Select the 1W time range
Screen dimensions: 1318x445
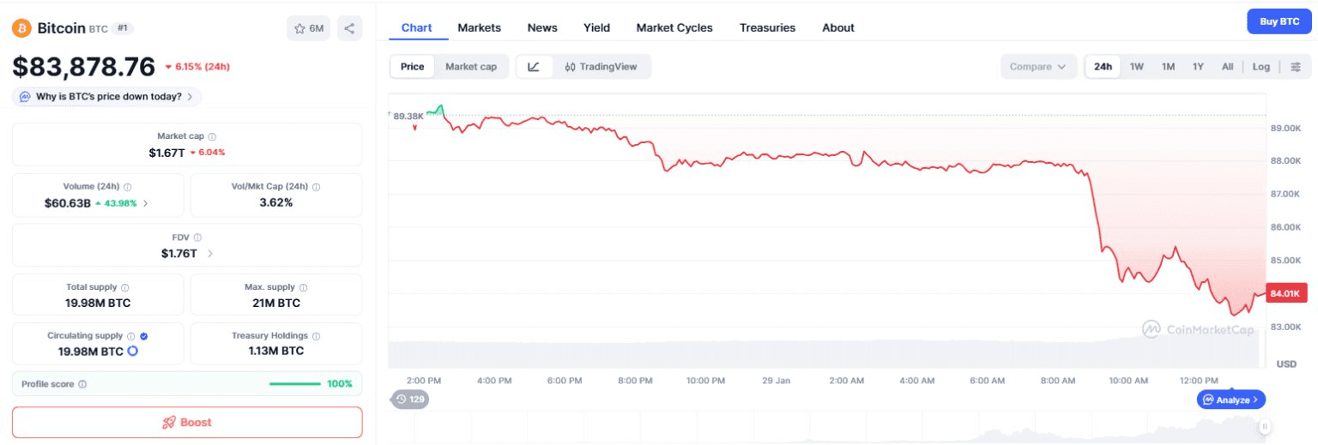click(x=1136, y=67)
